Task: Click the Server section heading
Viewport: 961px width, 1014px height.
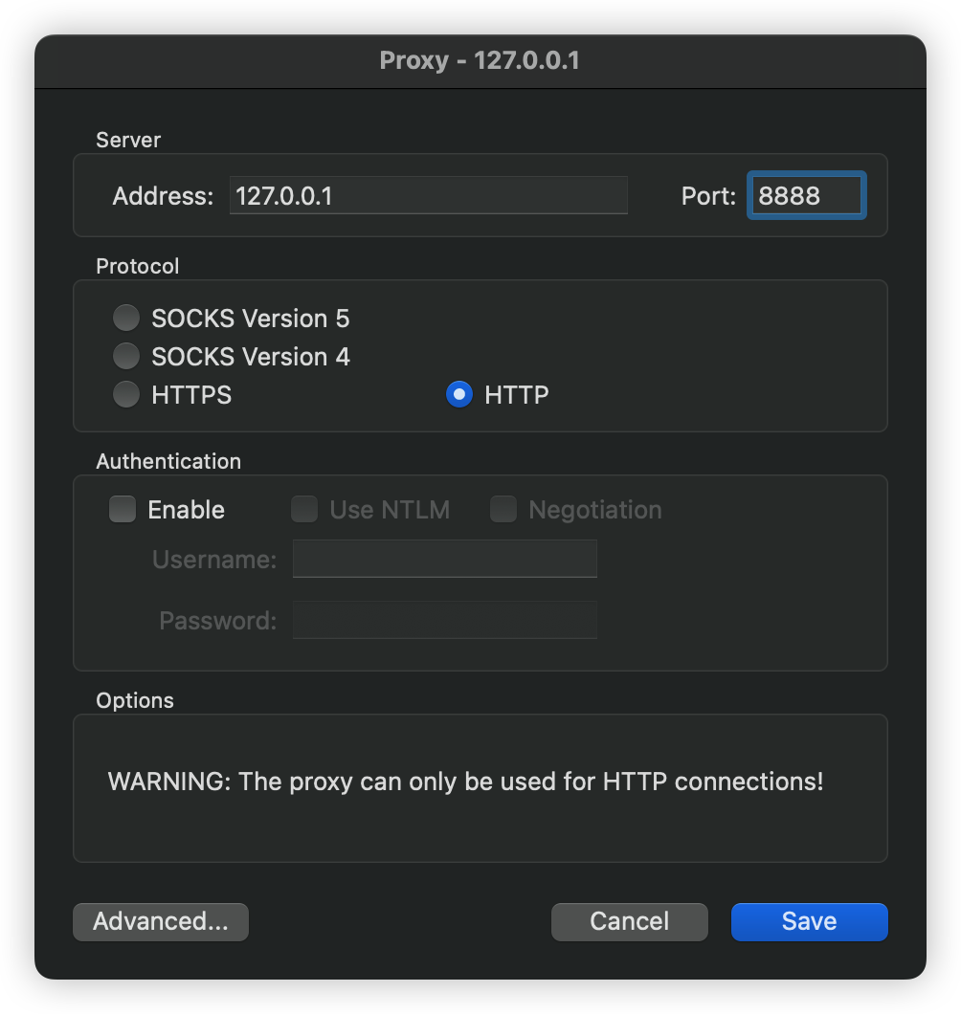Action: point(128,140)
